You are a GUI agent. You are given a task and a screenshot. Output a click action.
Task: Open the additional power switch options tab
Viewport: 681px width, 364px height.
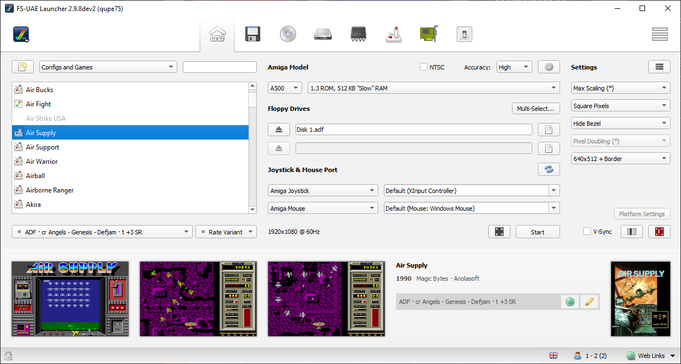point(464,34)
